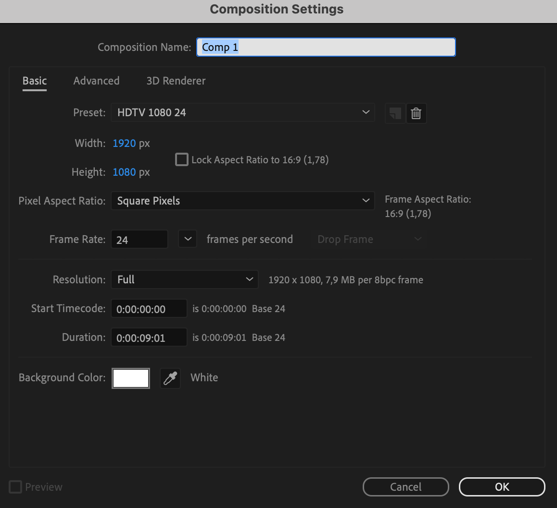The width and height of the screenshot is (557, 508).
Task: Click the Frame Rate value field
Action: [x=139, y=240]
